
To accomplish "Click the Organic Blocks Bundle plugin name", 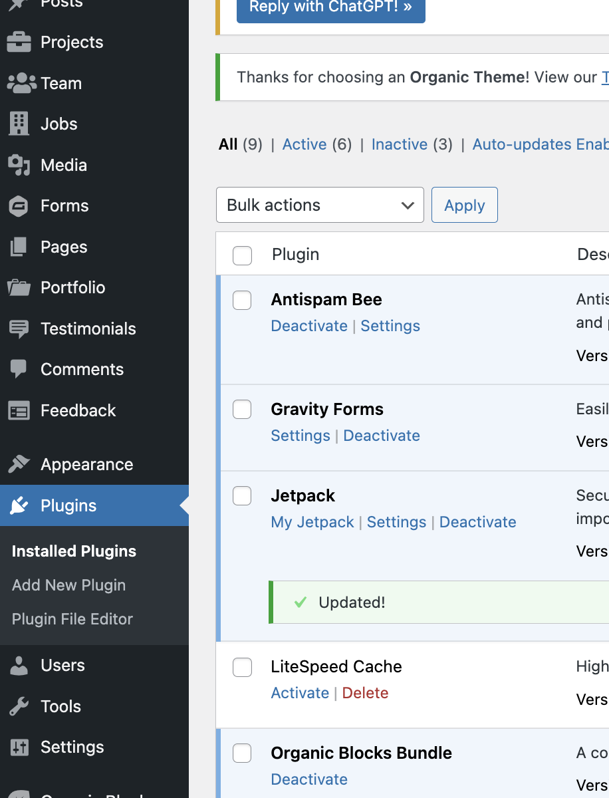I will point(362,753).
